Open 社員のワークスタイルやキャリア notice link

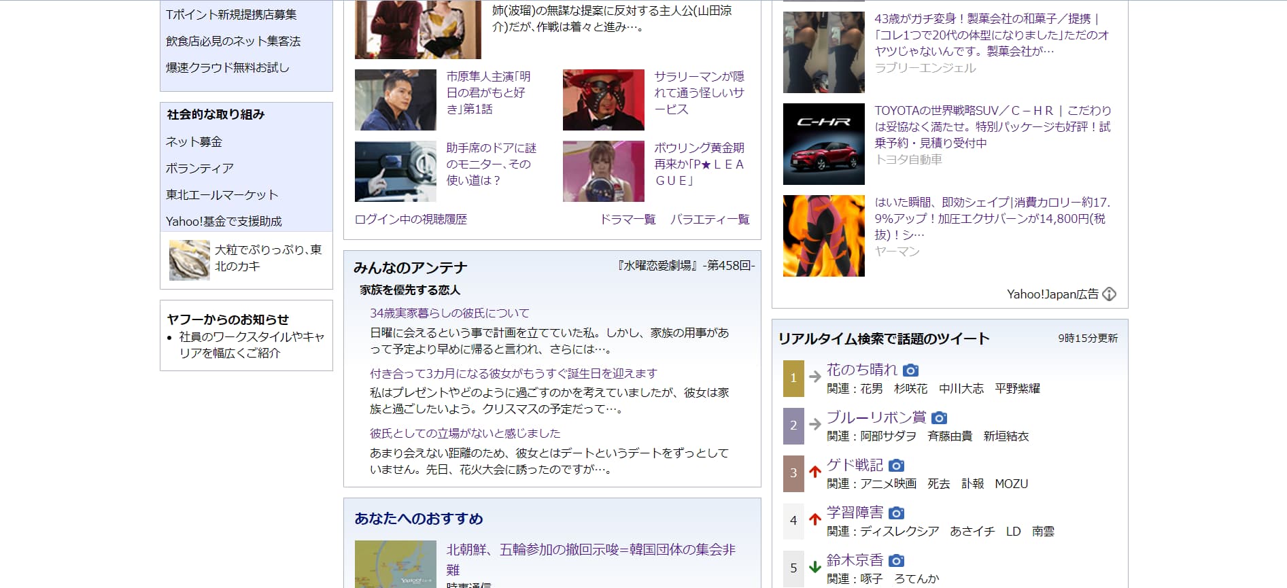252,345
